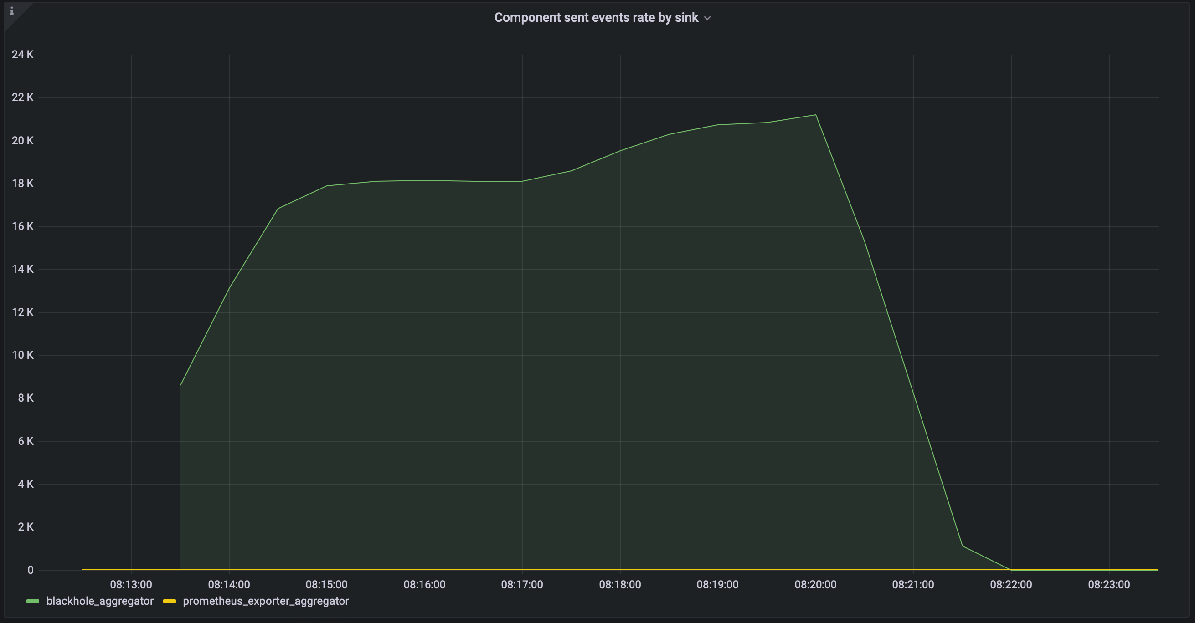This screenshot has height=623, width=1195.
Task: Click the 08:13:00 time axis label
Action: (132, 585)
